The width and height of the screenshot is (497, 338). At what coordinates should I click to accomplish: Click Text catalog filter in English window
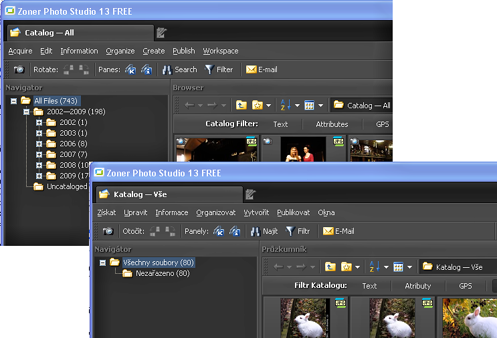pos(280,124)
